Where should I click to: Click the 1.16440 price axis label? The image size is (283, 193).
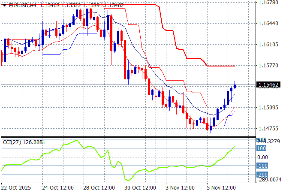tap(269, 24)
